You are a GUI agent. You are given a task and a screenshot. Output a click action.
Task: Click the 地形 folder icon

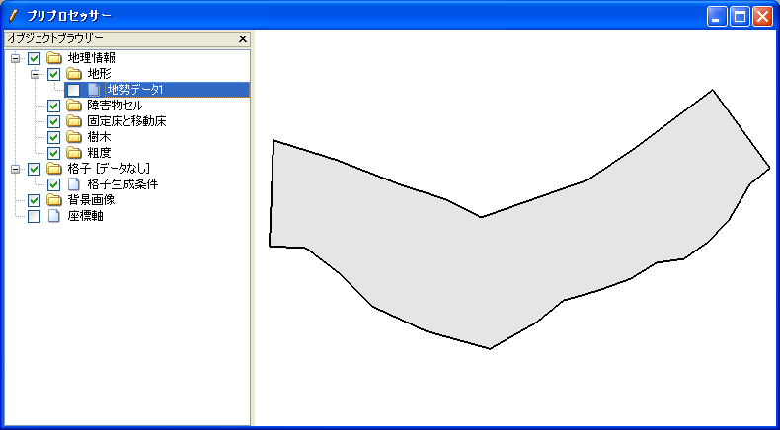74,74
